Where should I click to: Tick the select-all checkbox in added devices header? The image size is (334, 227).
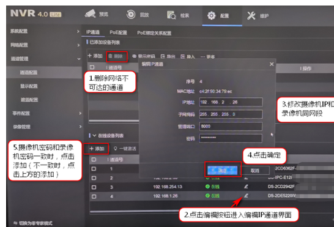pos(92,67)
